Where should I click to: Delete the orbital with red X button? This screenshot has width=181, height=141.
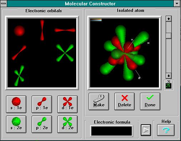click(x=124, y=101)
